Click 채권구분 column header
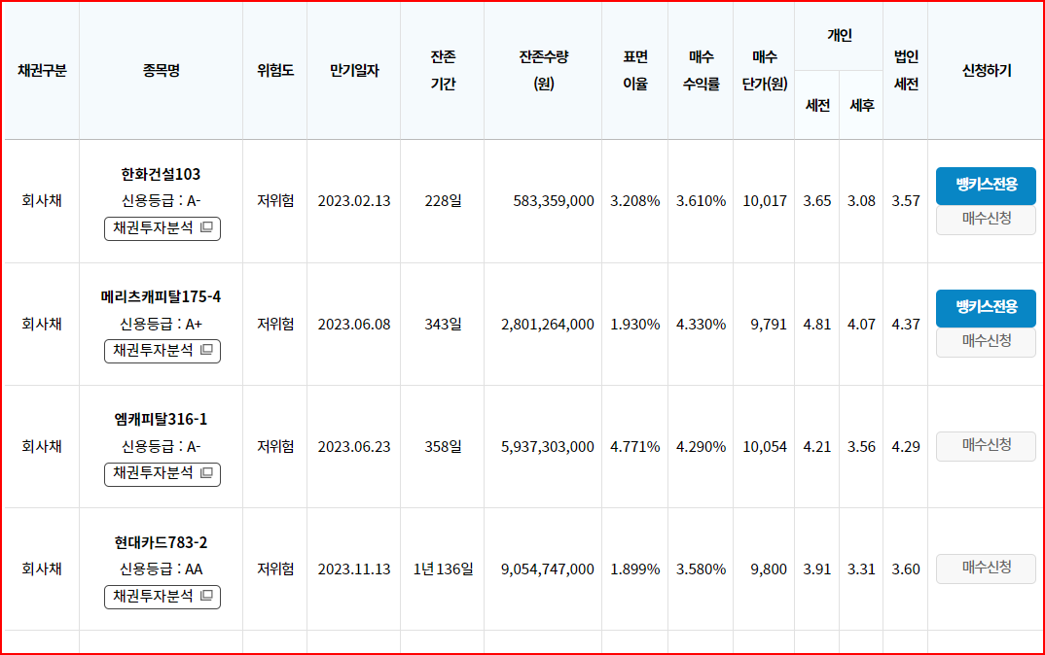 coord(42,71)
